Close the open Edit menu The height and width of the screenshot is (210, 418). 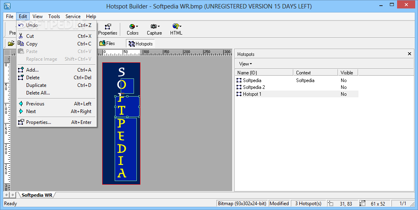pyautogui.click(x=23, y=16)
